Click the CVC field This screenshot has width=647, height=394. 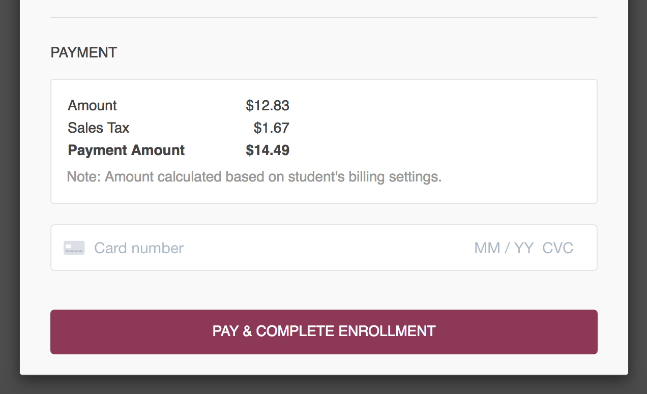click(557, 248)
